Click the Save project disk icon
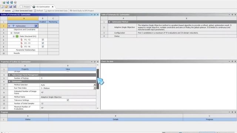The image size is (237, 133). pos(10,7)
